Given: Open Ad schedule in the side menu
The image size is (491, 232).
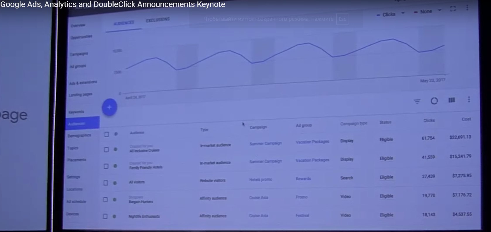Looking at the screenshot, I should 76,202.
